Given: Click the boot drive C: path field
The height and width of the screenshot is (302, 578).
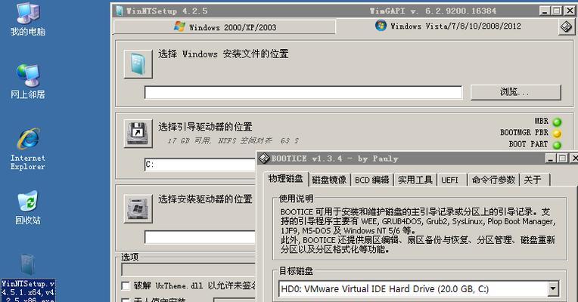Looking at the screenshot, I should tap(200, 165).
